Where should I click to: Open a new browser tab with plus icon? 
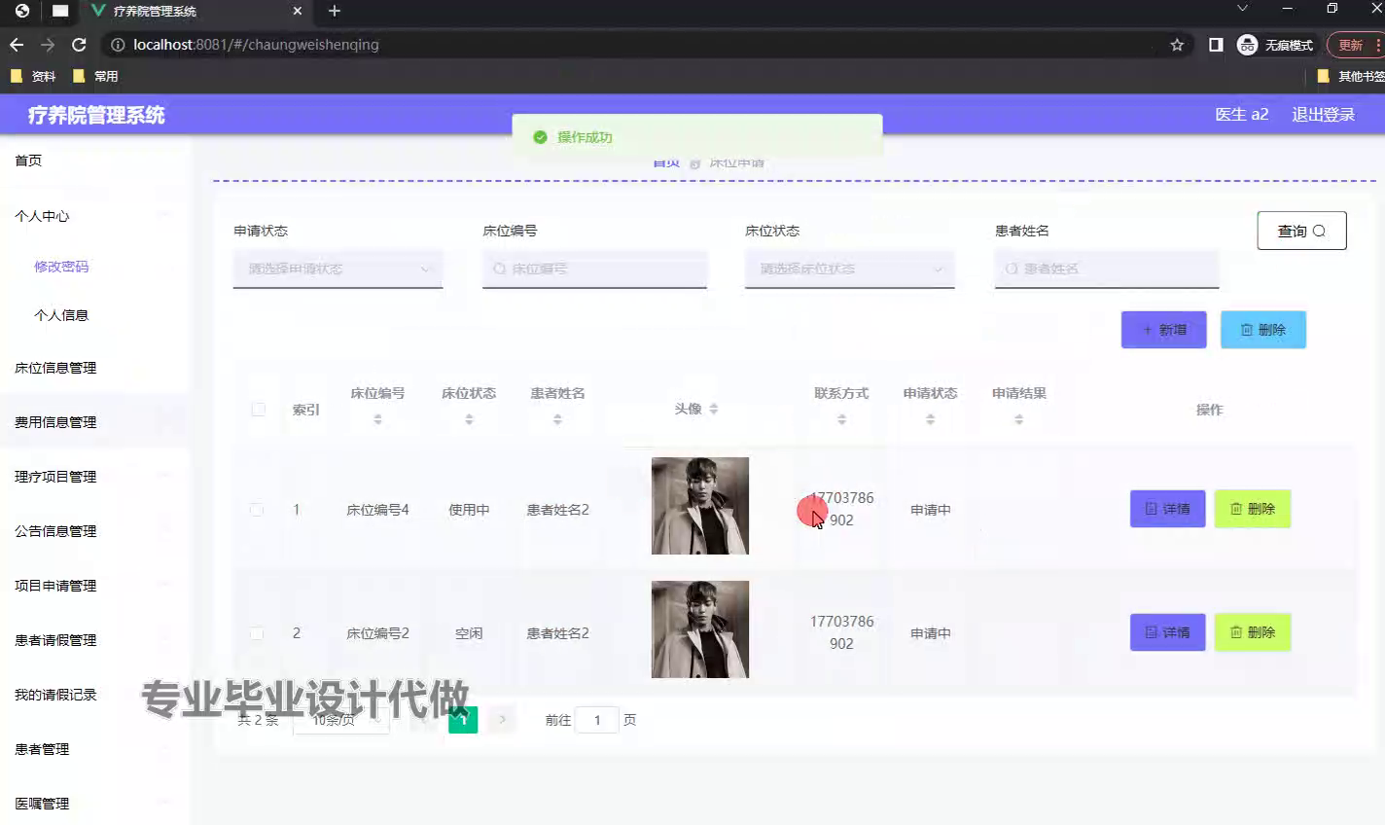[x=335, y=11]
